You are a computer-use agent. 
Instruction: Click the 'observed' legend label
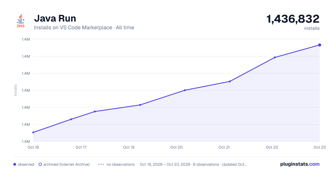coord(26,164)
